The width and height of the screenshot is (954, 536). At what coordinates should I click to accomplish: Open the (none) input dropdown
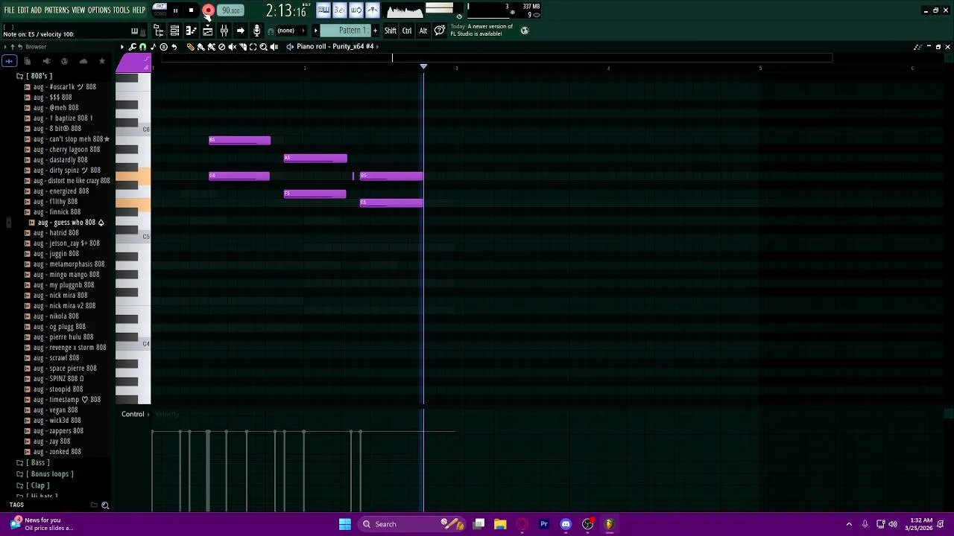[291, 31]
